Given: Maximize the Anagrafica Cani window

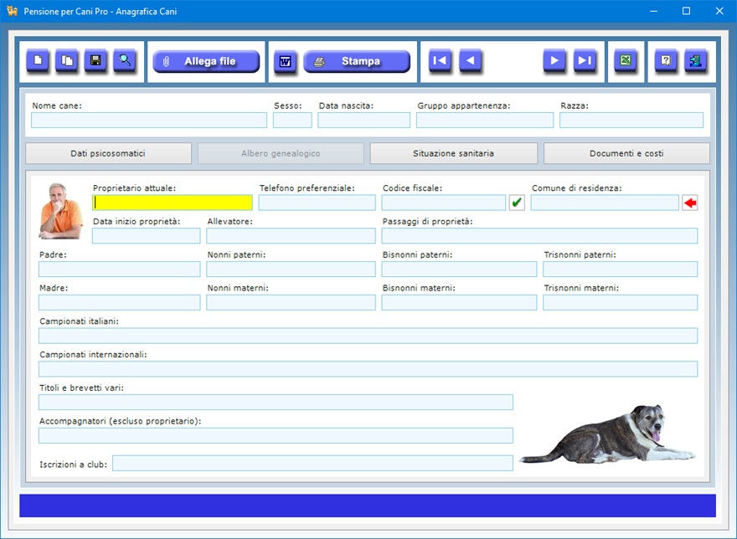Looking at the screenshot, I should [x=686, y=11].
